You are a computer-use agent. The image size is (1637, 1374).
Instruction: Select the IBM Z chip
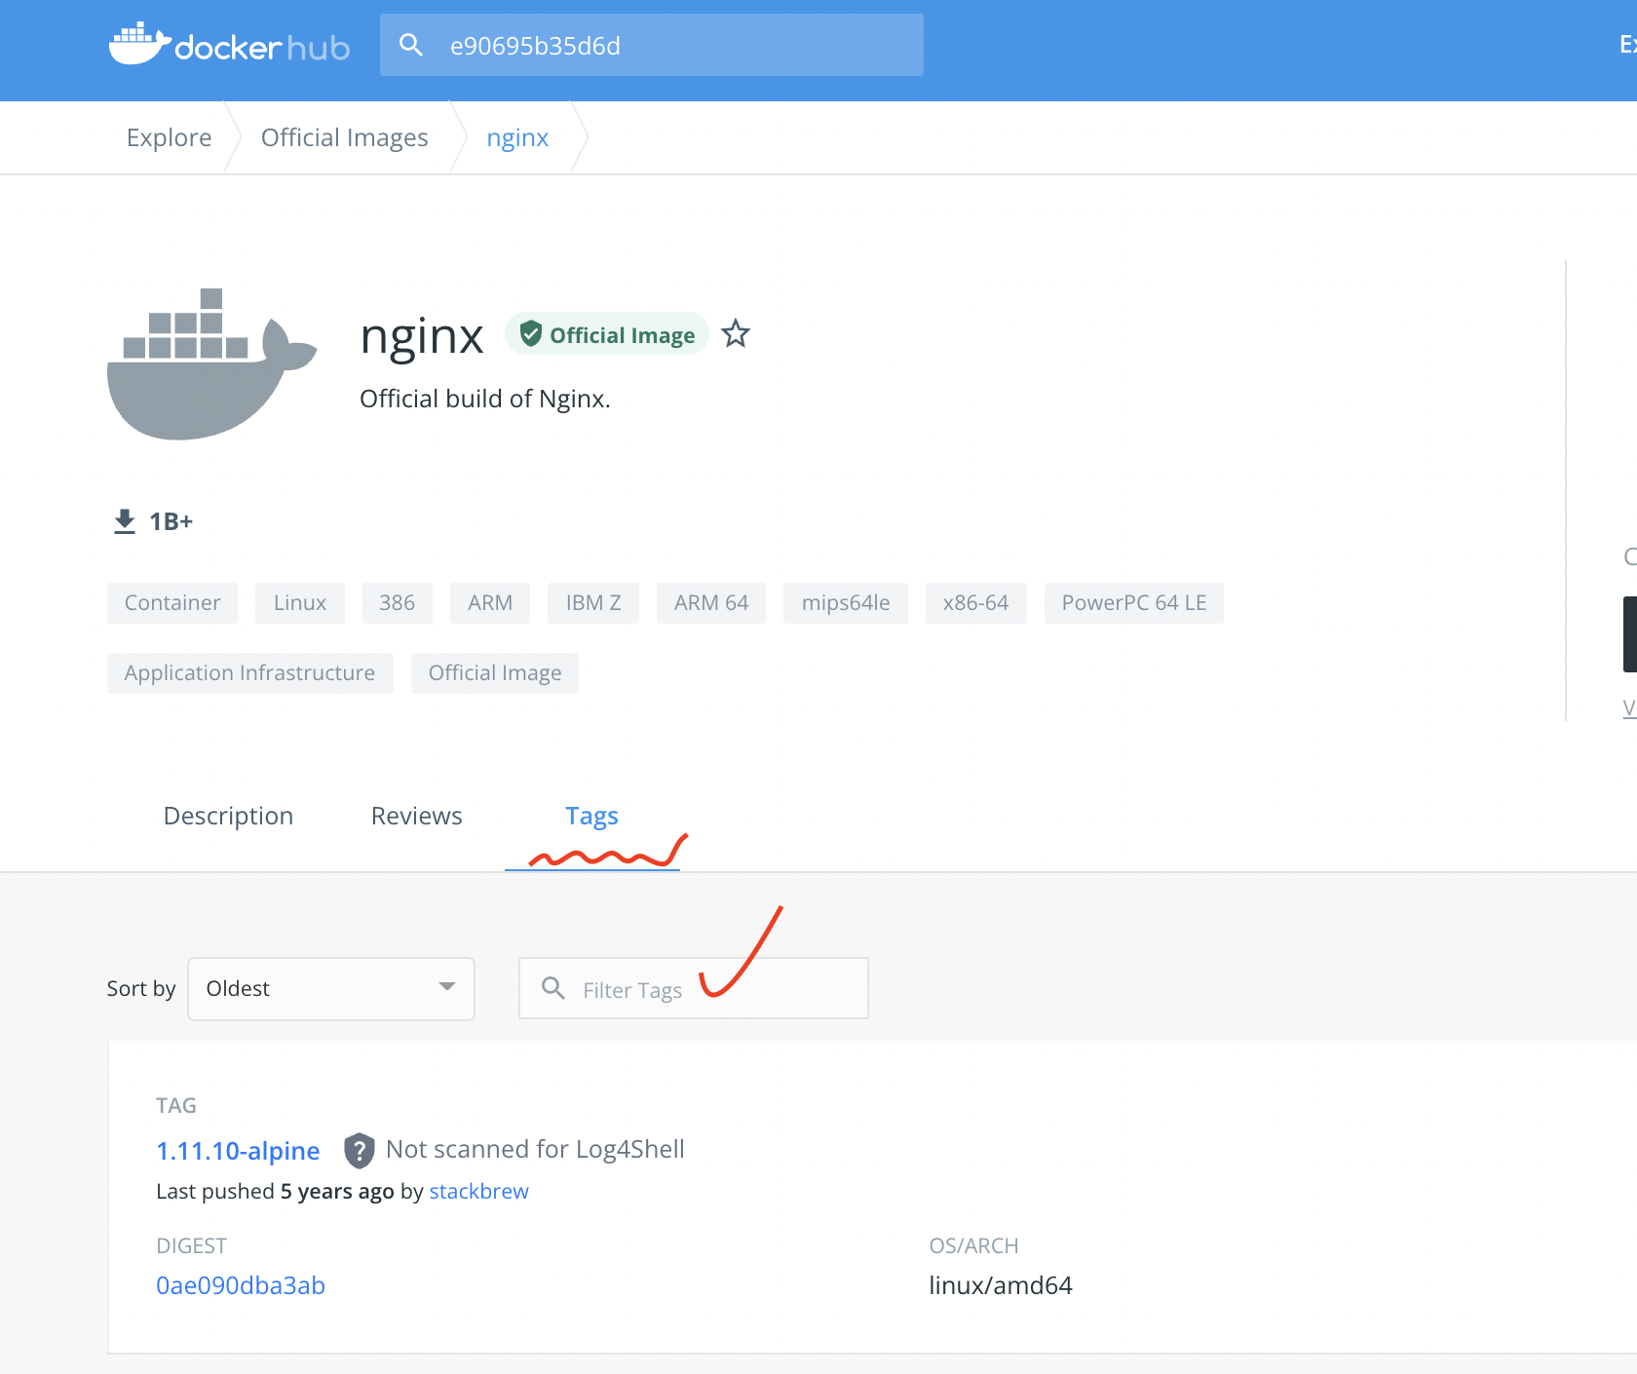coord(593,603)
